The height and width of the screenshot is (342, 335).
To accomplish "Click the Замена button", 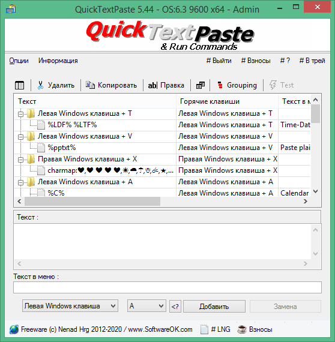I will (x=285, y=307).
